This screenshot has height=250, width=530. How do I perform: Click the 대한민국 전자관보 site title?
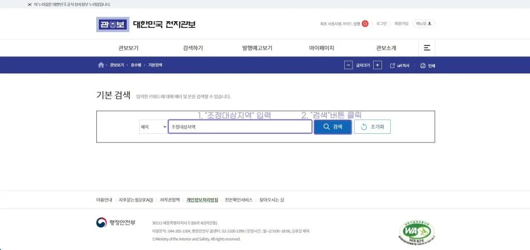[164, 25]
